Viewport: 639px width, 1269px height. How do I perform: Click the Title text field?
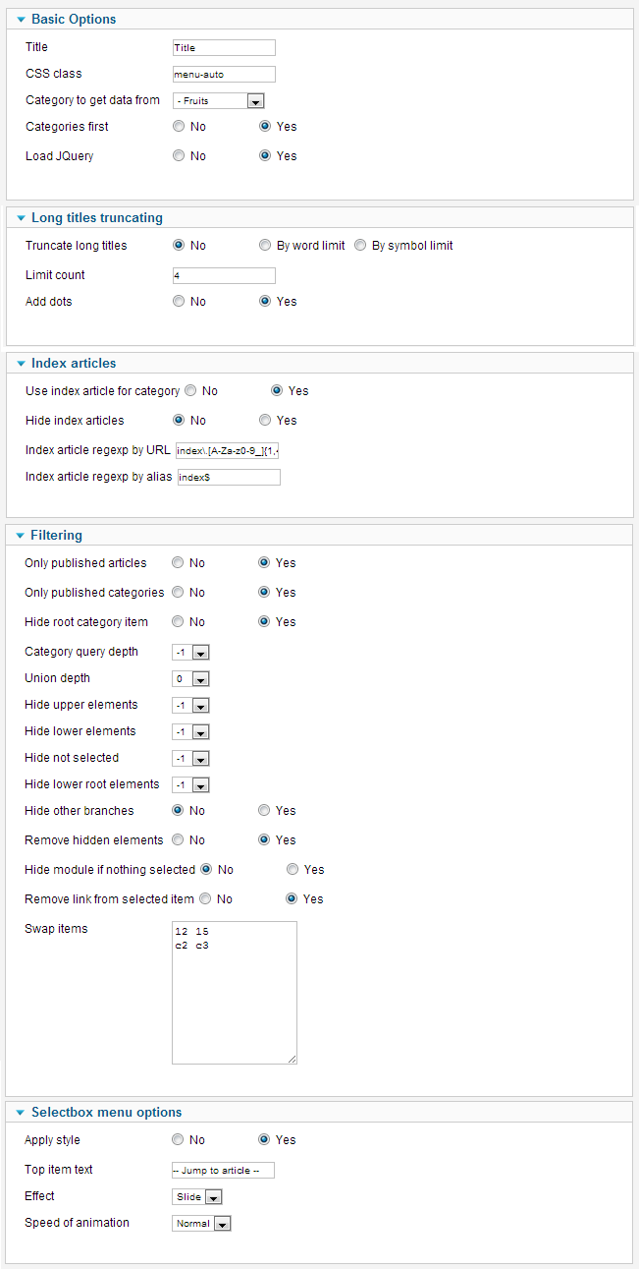coord(224,48)
